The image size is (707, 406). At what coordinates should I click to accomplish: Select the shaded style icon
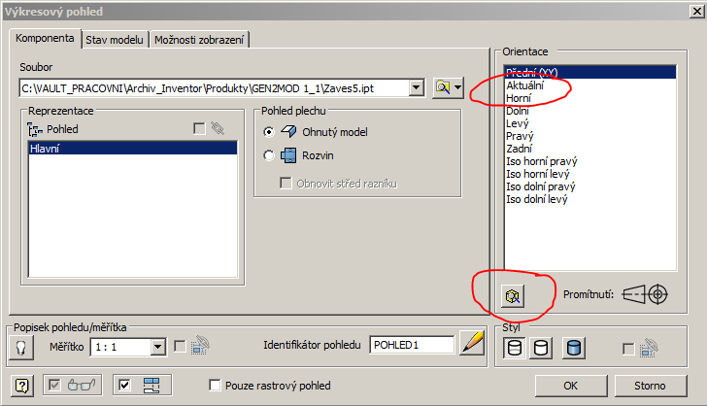[x=573, y=348]
